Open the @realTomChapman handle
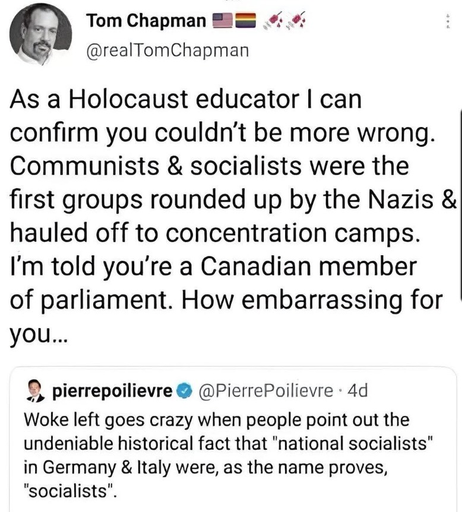This screenshot has height=512, width=462. tap(167, 52)
